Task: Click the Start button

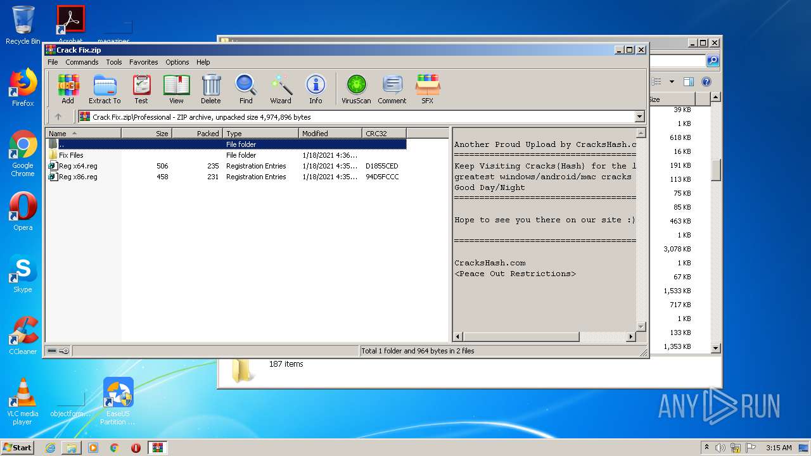Action: pyautogui.click(x=17, y=448)
